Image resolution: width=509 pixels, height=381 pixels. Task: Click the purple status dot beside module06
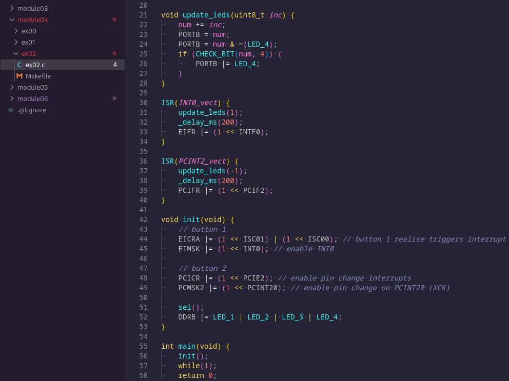click(114, 98)
